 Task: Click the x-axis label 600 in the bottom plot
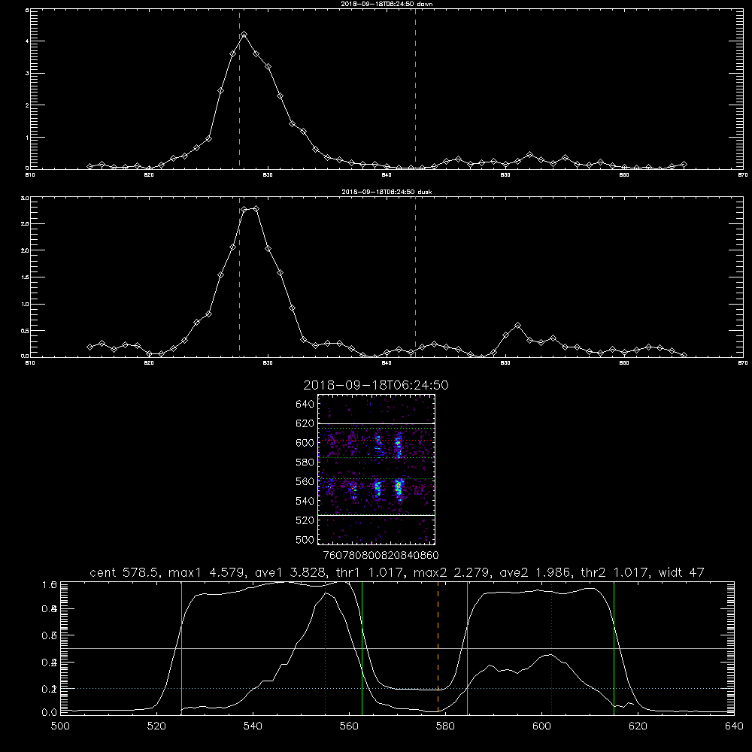541,726
